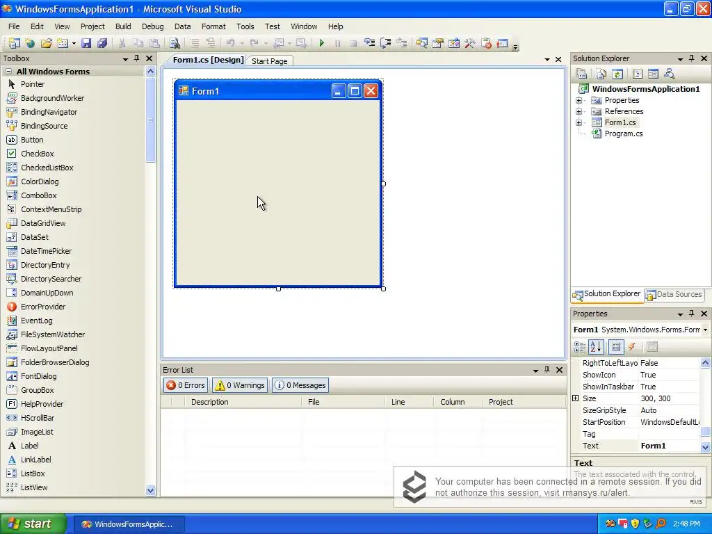Click Solution Explorer Properties toolbar icon

click(x=581, y=74)
